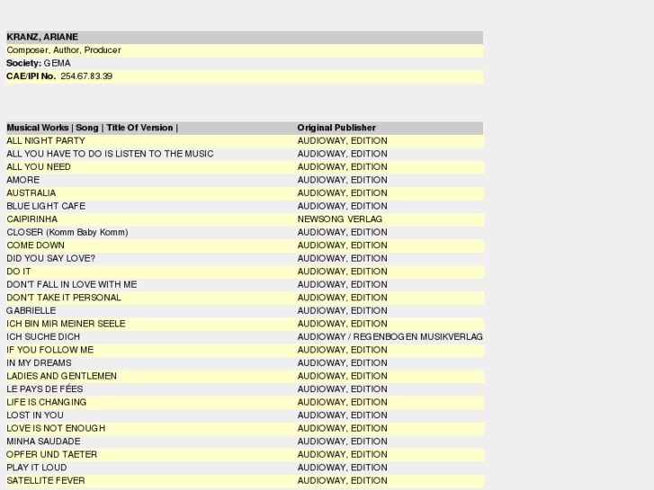
Task: Select the MINHA SAUDADE title
Action: (44, 441)
